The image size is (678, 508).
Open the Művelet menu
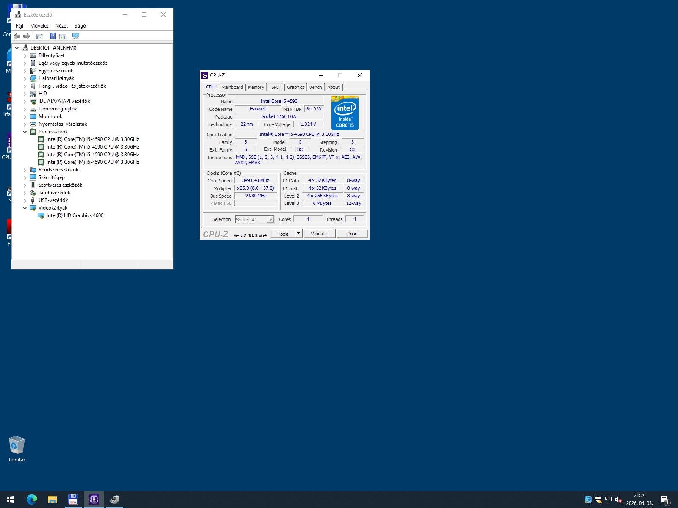39,26
